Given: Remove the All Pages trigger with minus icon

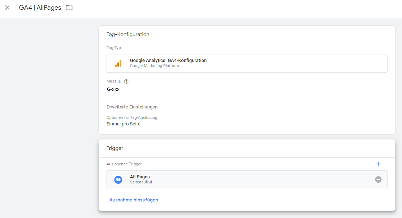Looking at the screenshot, I should (x=378, y=179).
